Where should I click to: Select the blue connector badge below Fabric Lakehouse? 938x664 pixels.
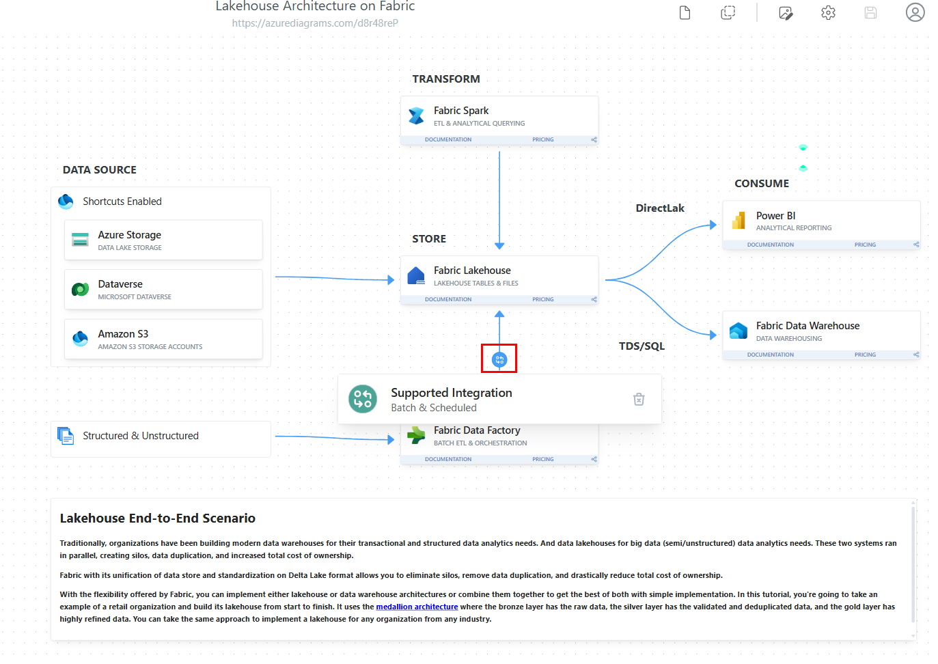point(499,359)
